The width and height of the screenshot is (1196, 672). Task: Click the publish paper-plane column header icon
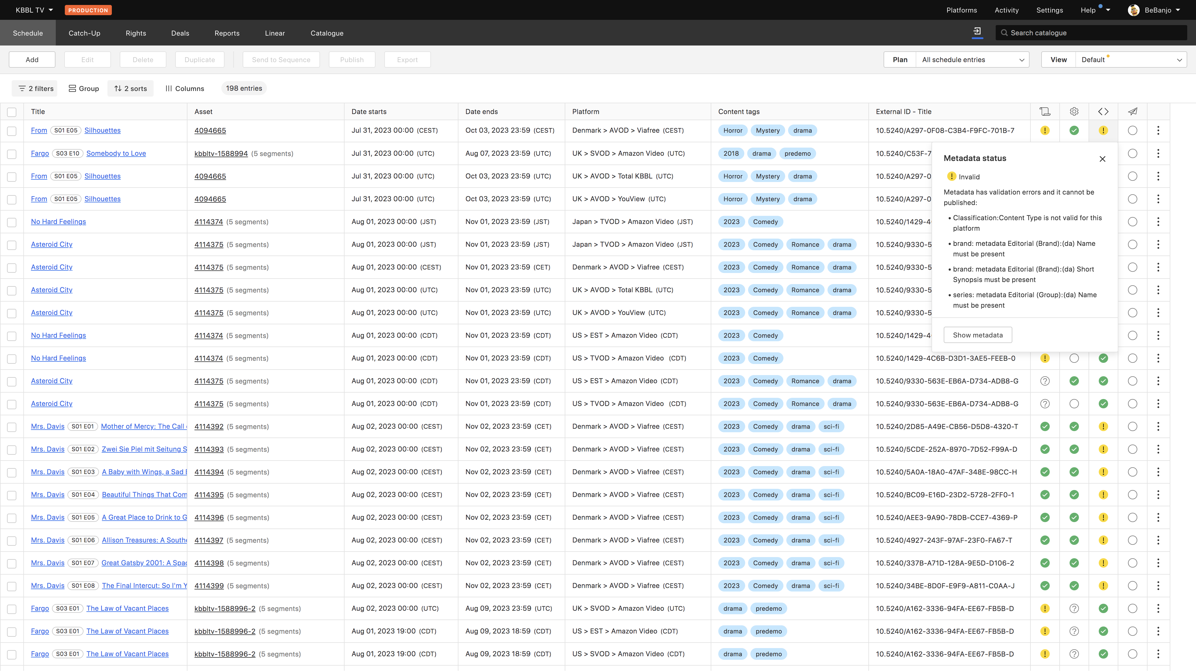click(x=1132, y=111)
